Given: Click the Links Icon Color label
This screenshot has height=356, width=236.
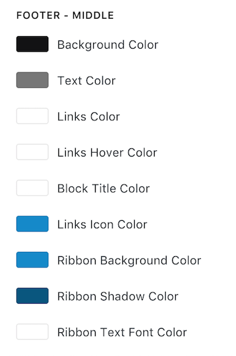Looking at the screenshot, I should tap(102, 224).
